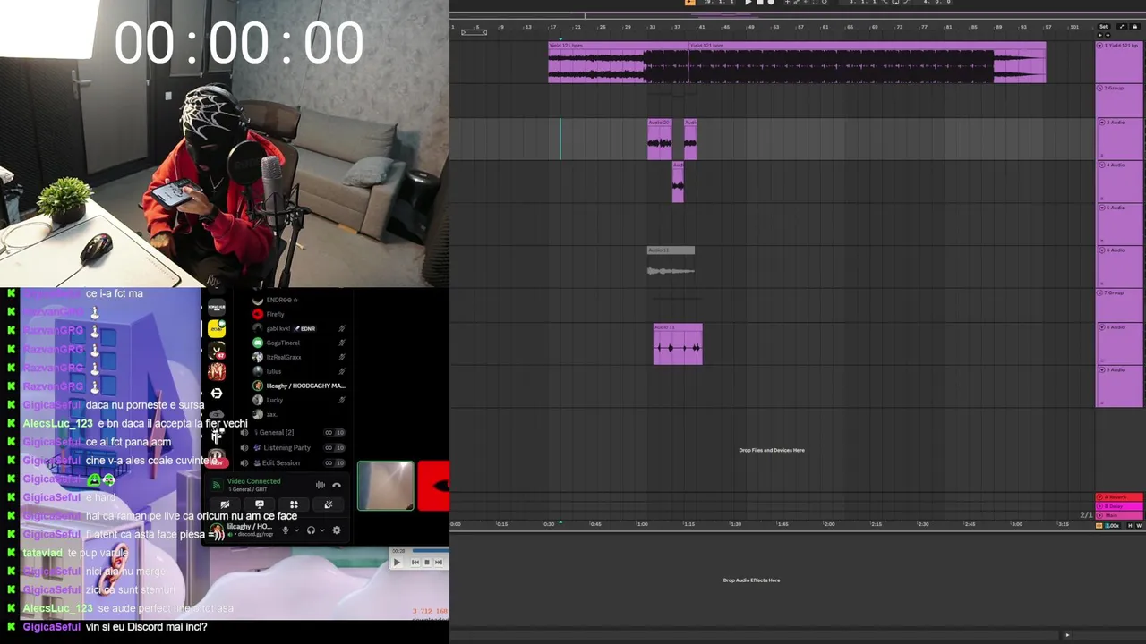The height and width of the screenshot is (644, 1146).
Task: Open the yellow server icon in Discord sidebar
Action: pos(217,328)
